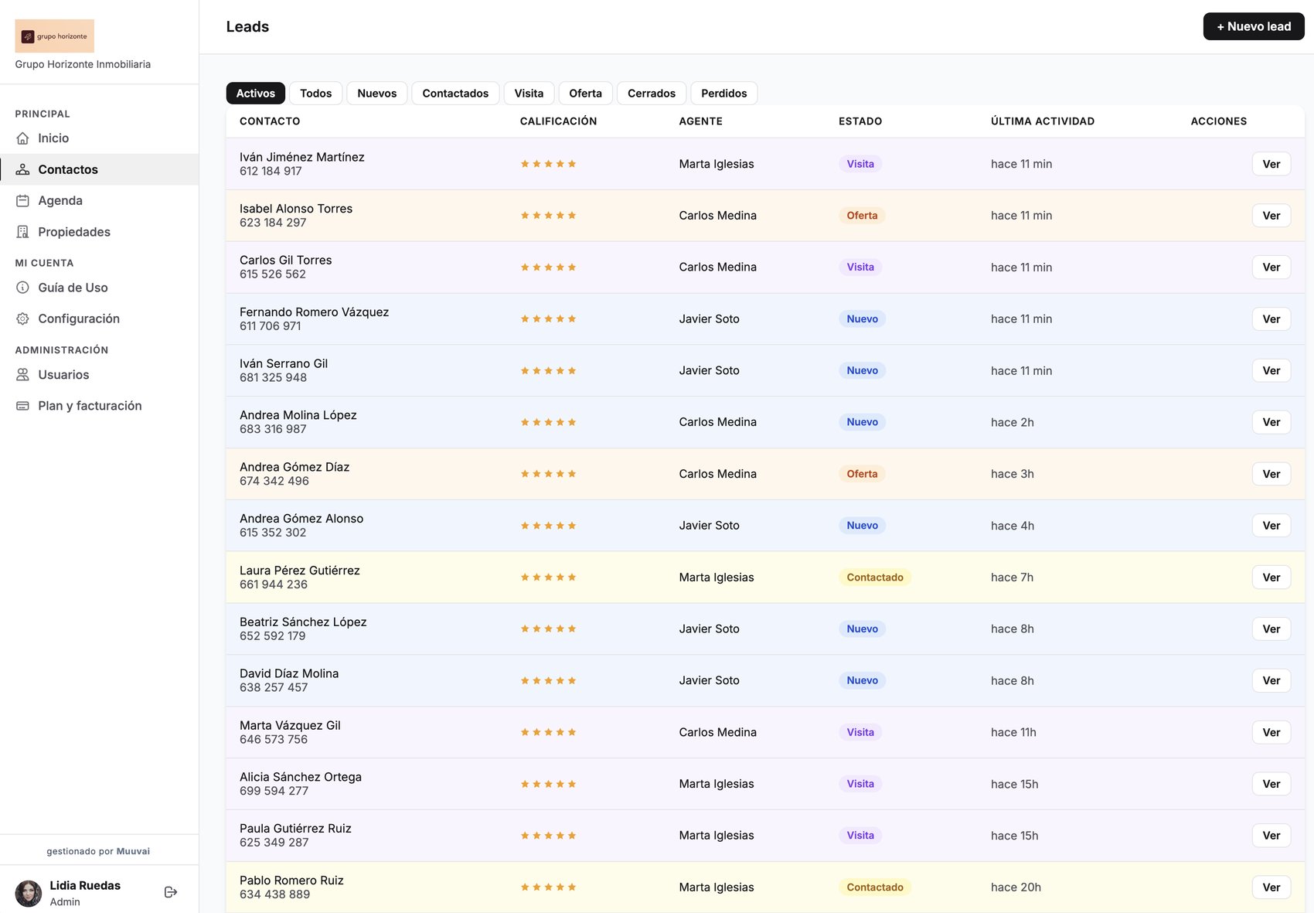Open the Muuvai link in sidebar footer

pyautogui.click(x=133, y=851)
